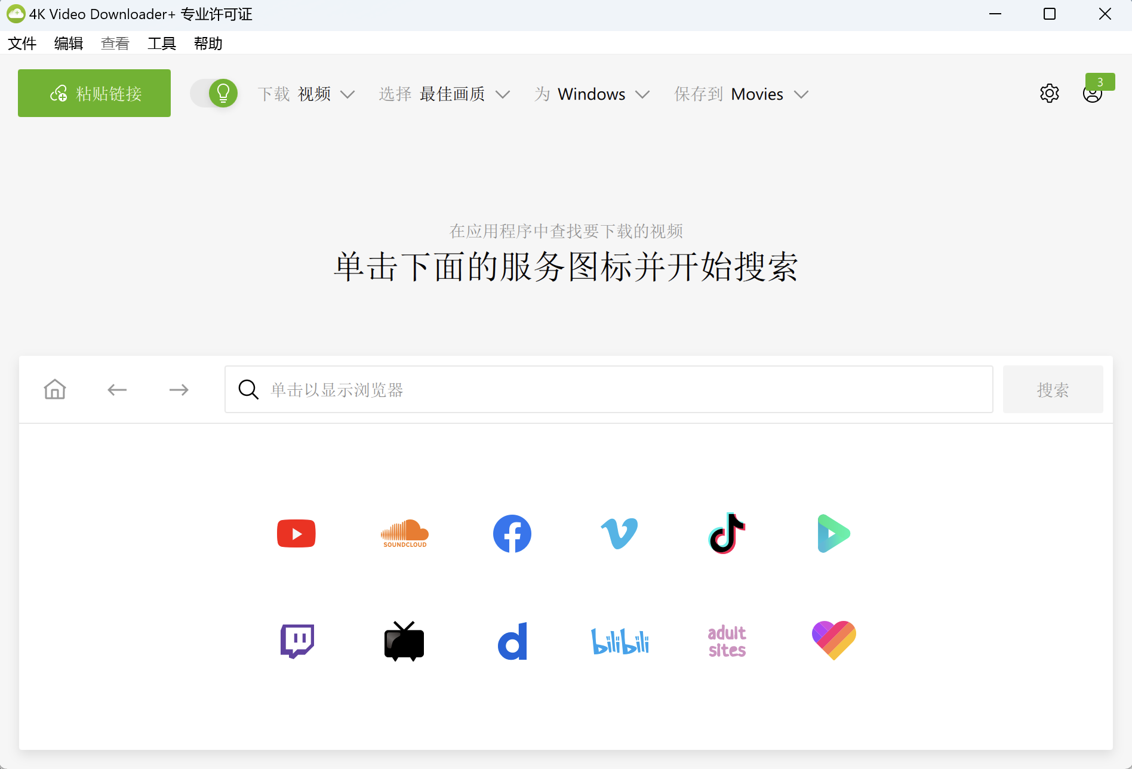Open application settings via gear icon
The height and width of the screenshot is (769, 1132).
tap(1050, 93)
